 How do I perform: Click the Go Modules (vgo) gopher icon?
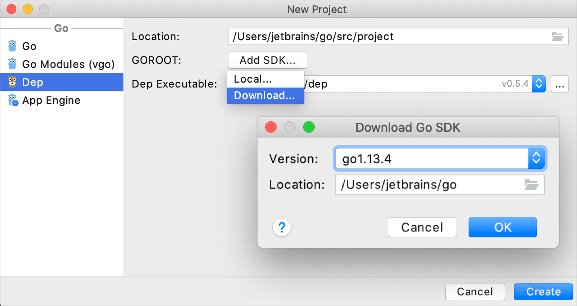click(x=13, y=64)
